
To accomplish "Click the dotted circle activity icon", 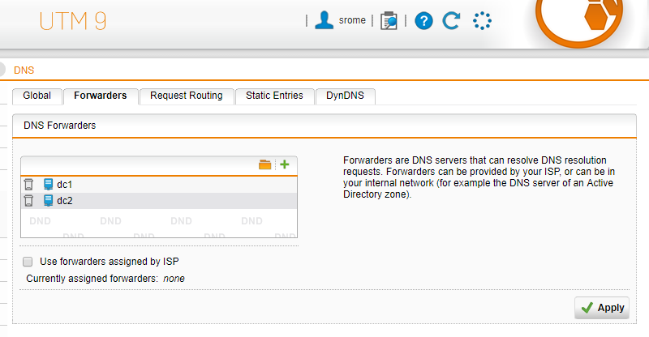I will [482, 21].
